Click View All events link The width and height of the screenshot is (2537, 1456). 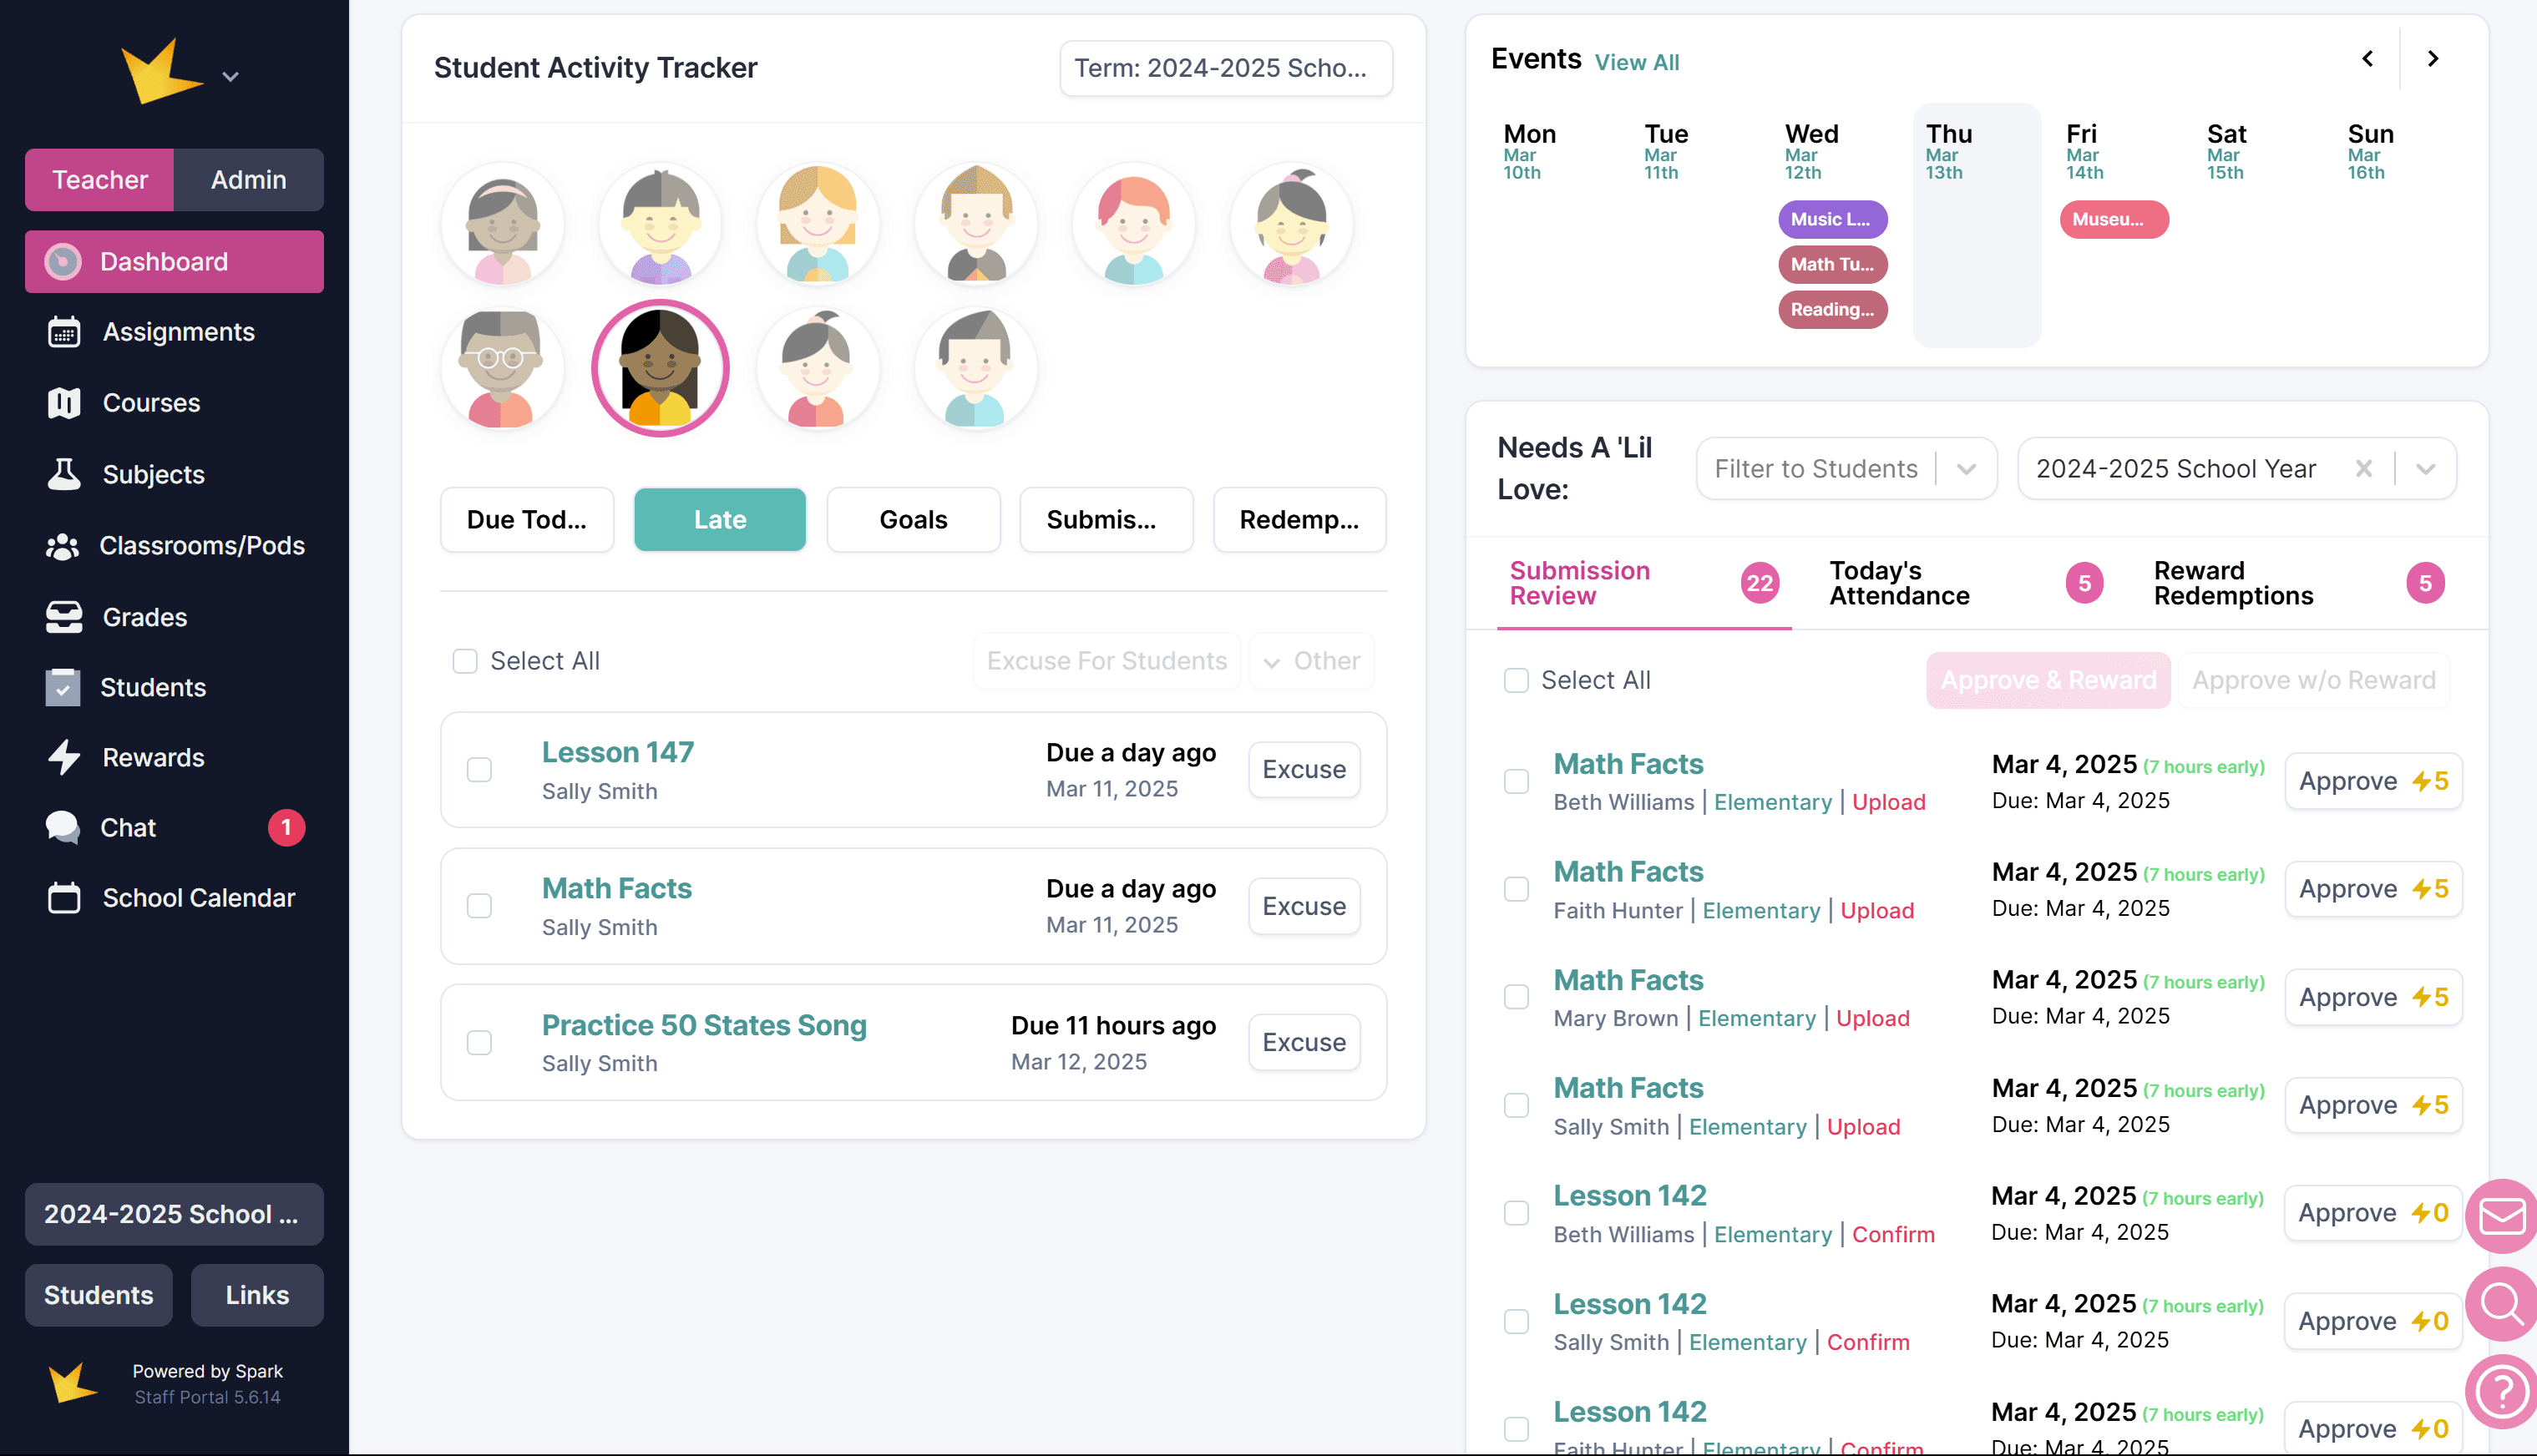tap(1636, 62)
